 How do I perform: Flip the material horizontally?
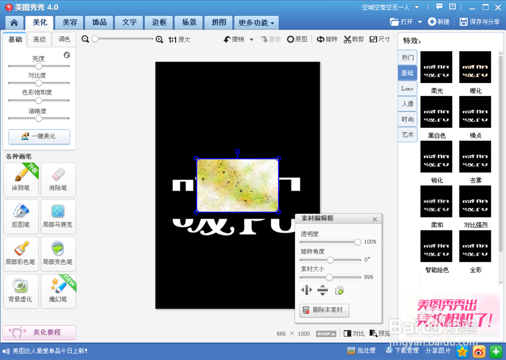tap(307, 290)
